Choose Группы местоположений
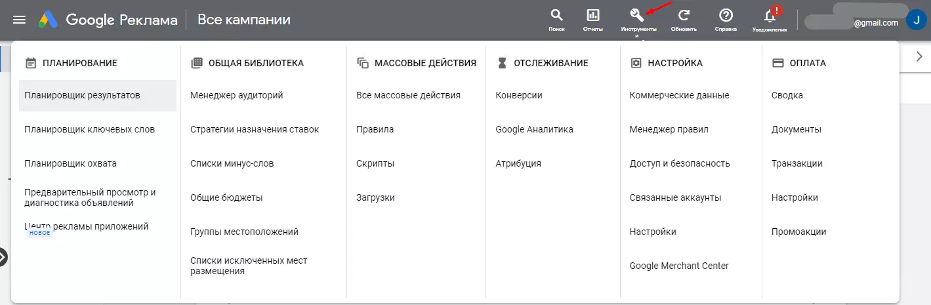The height and width of the screenshot is (305, 931). click(x=245, y=232)
